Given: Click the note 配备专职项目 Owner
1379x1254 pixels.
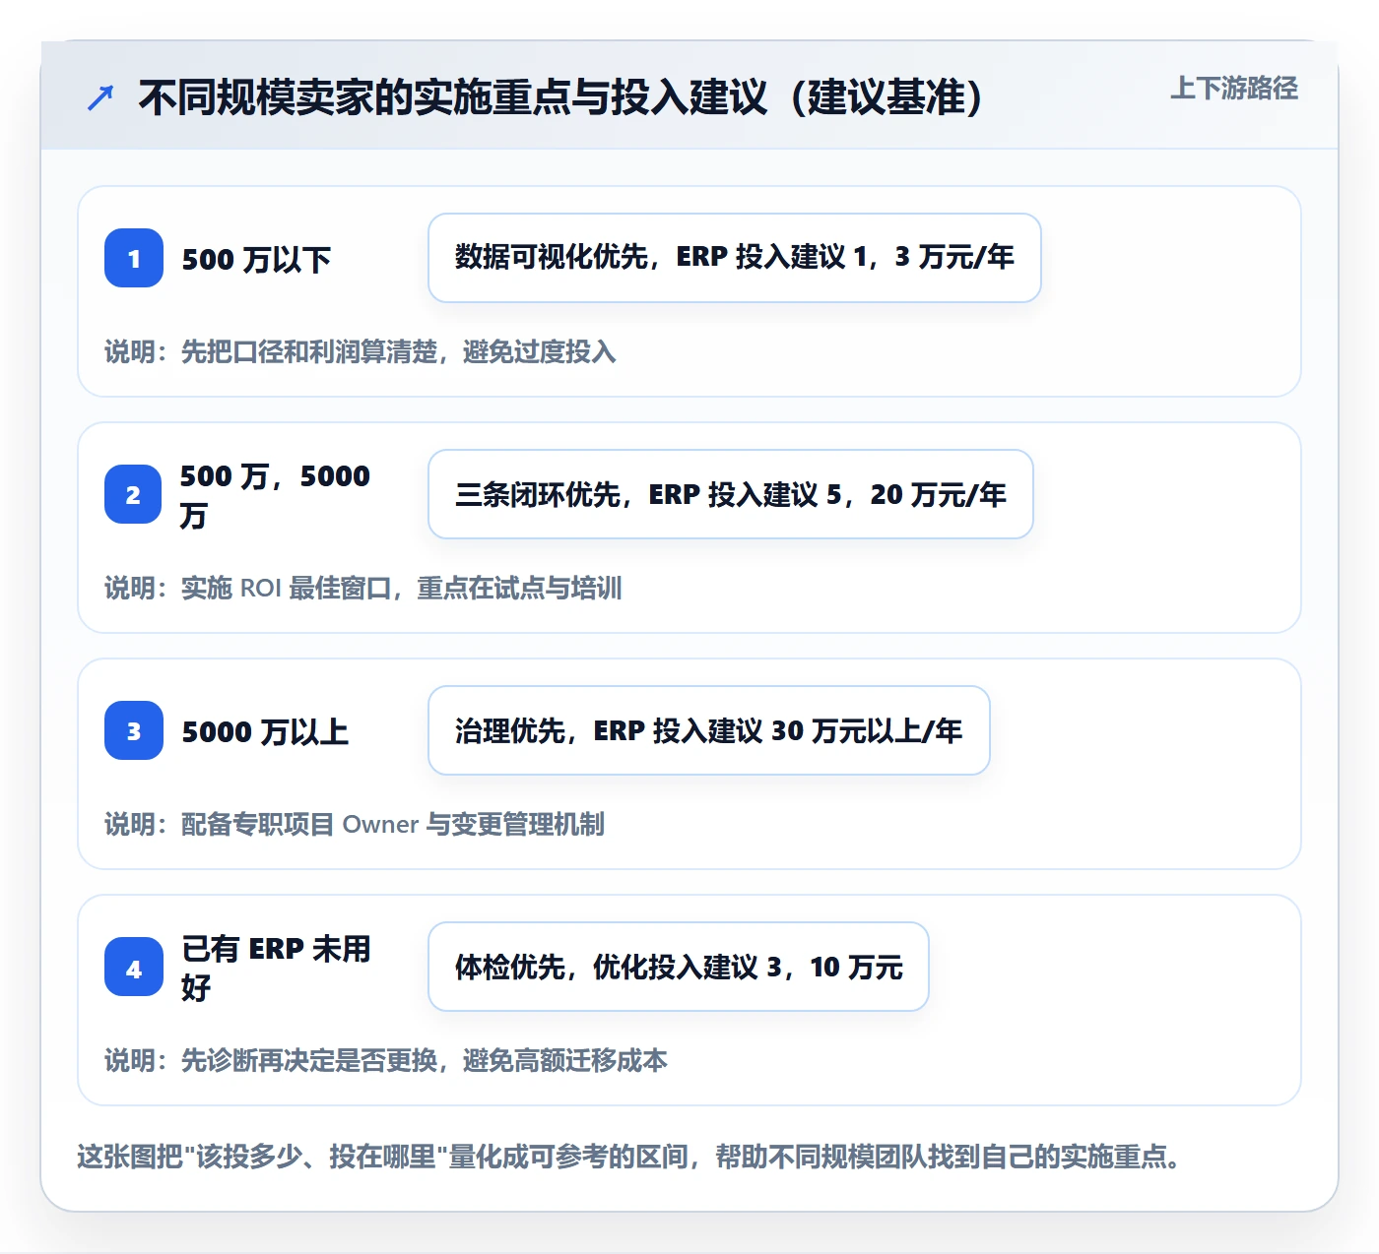Looking at the screenshot, I should point(355,824).
